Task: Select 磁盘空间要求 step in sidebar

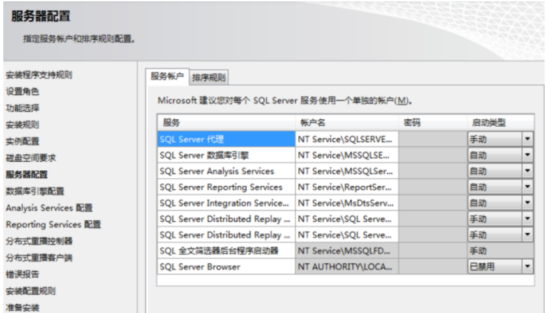Action: pos(31,158)
